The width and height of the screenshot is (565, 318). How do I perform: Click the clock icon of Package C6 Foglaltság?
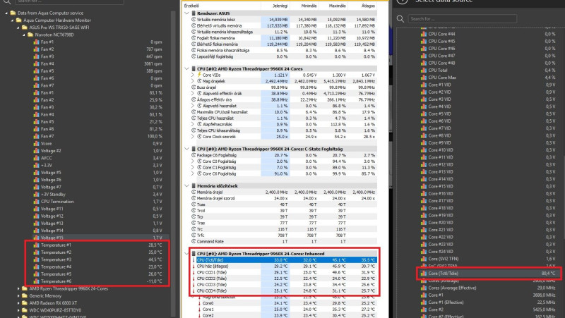click(194, 155)
